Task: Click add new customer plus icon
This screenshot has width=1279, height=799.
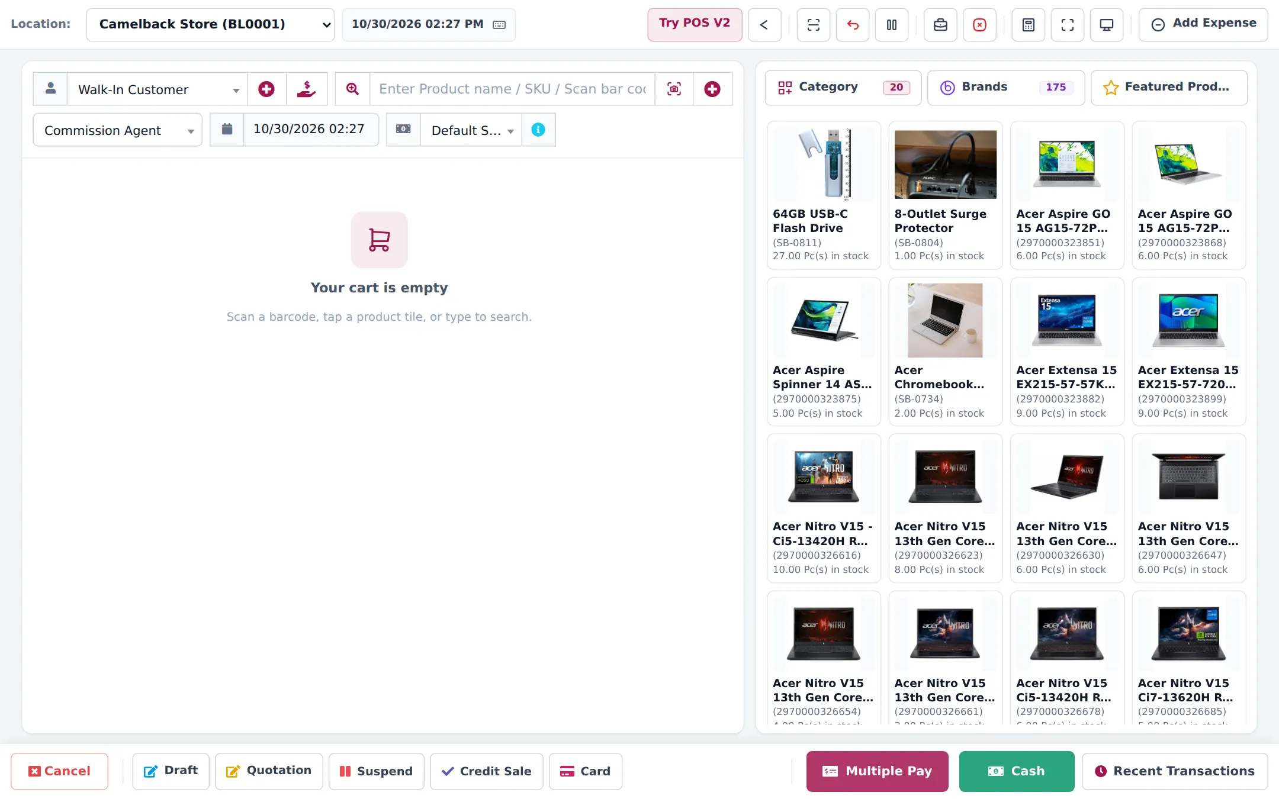Action: coord(266,89)
